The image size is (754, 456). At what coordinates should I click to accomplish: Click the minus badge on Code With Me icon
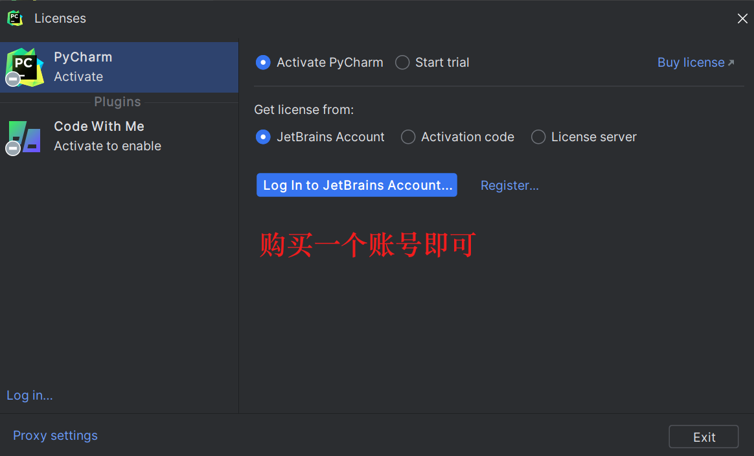pyautogui.click(x=13, y=148)
